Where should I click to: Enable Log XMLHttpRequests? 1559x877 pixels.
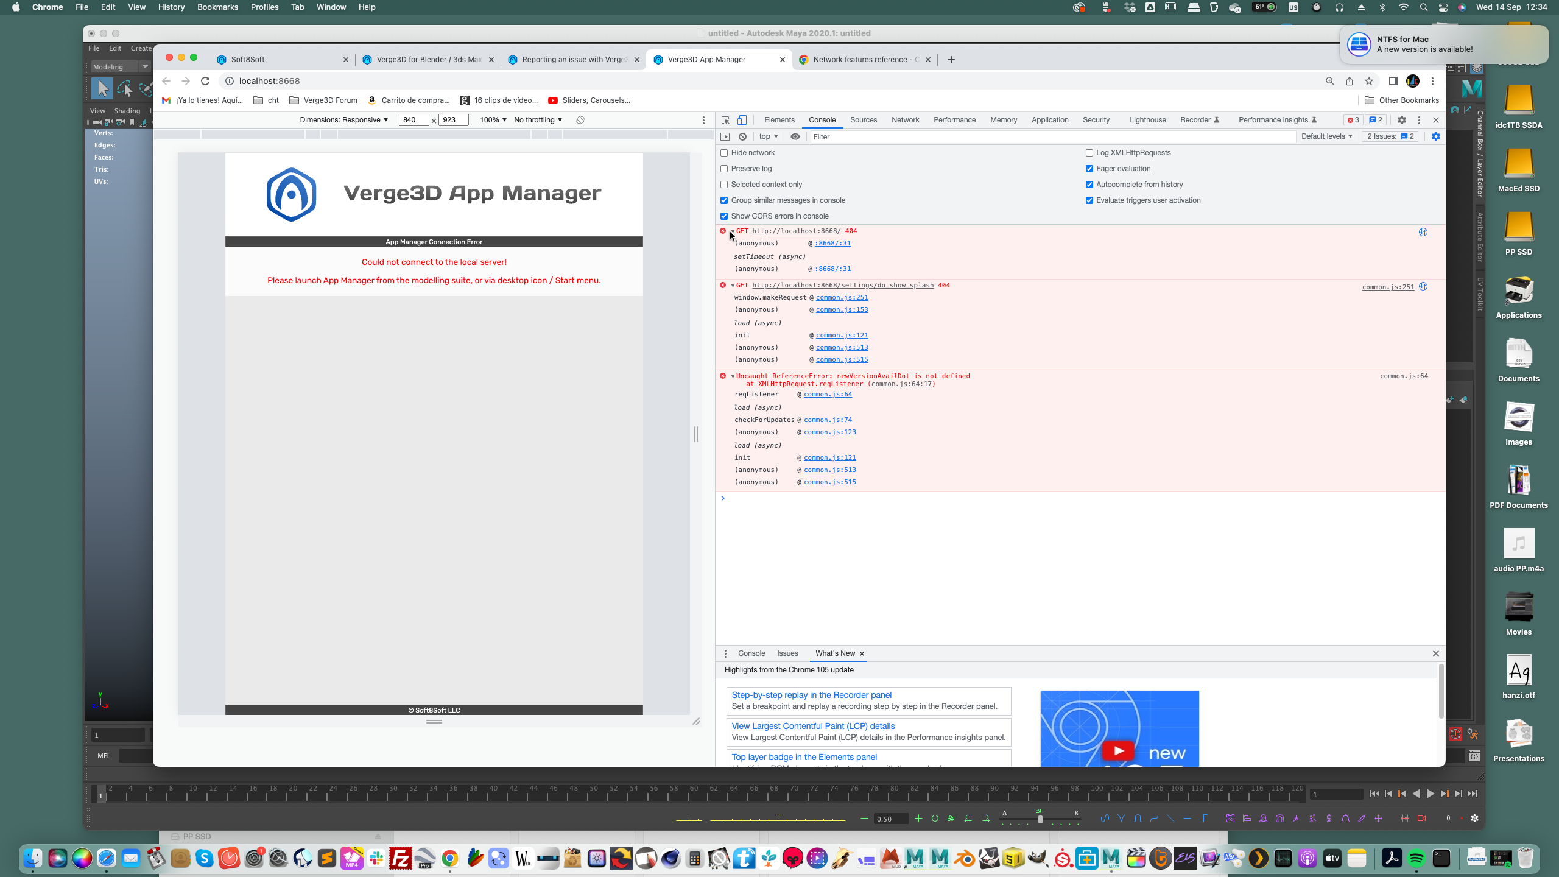pos(1089,153)
